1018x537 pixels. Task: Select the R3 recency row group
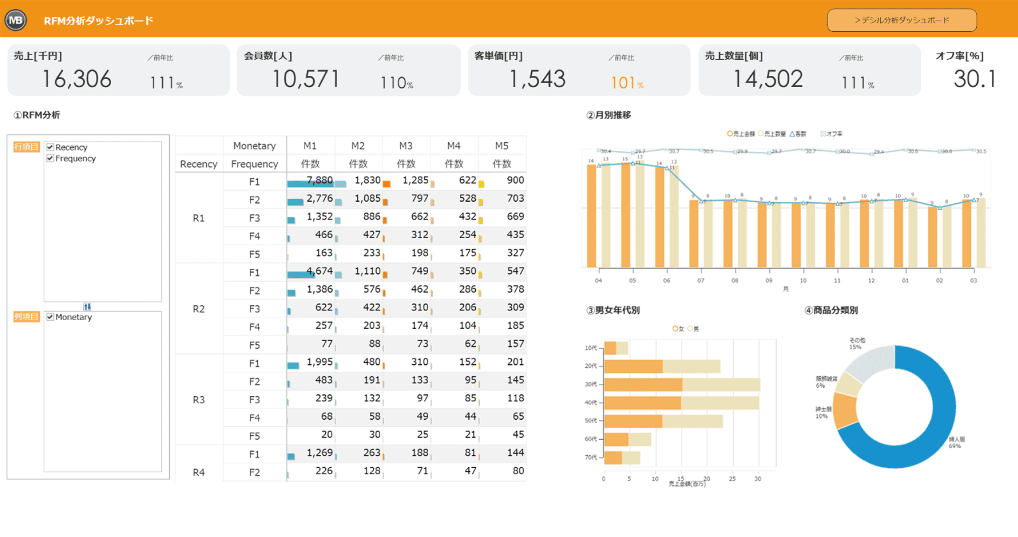[199, 400]
